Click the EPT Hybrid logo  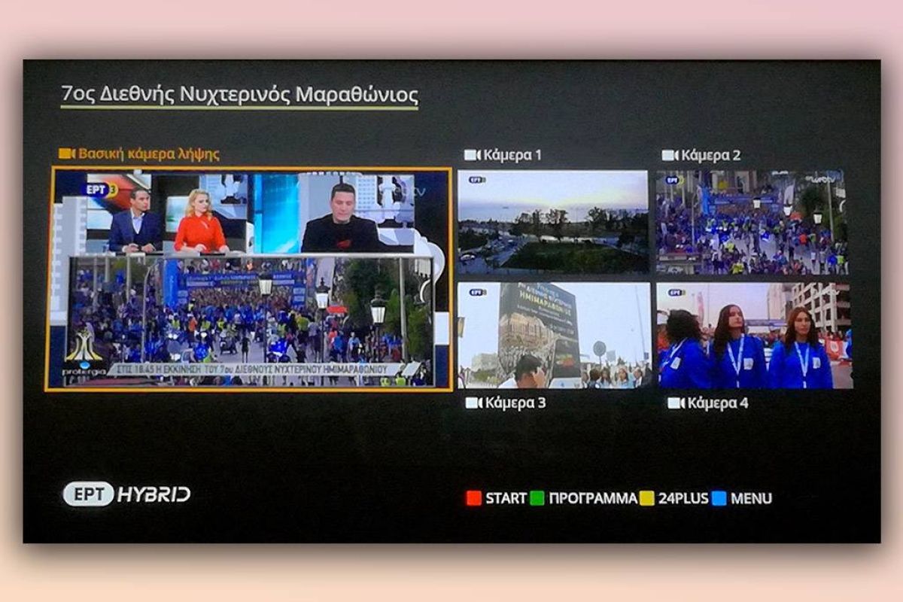pos(126,494)
